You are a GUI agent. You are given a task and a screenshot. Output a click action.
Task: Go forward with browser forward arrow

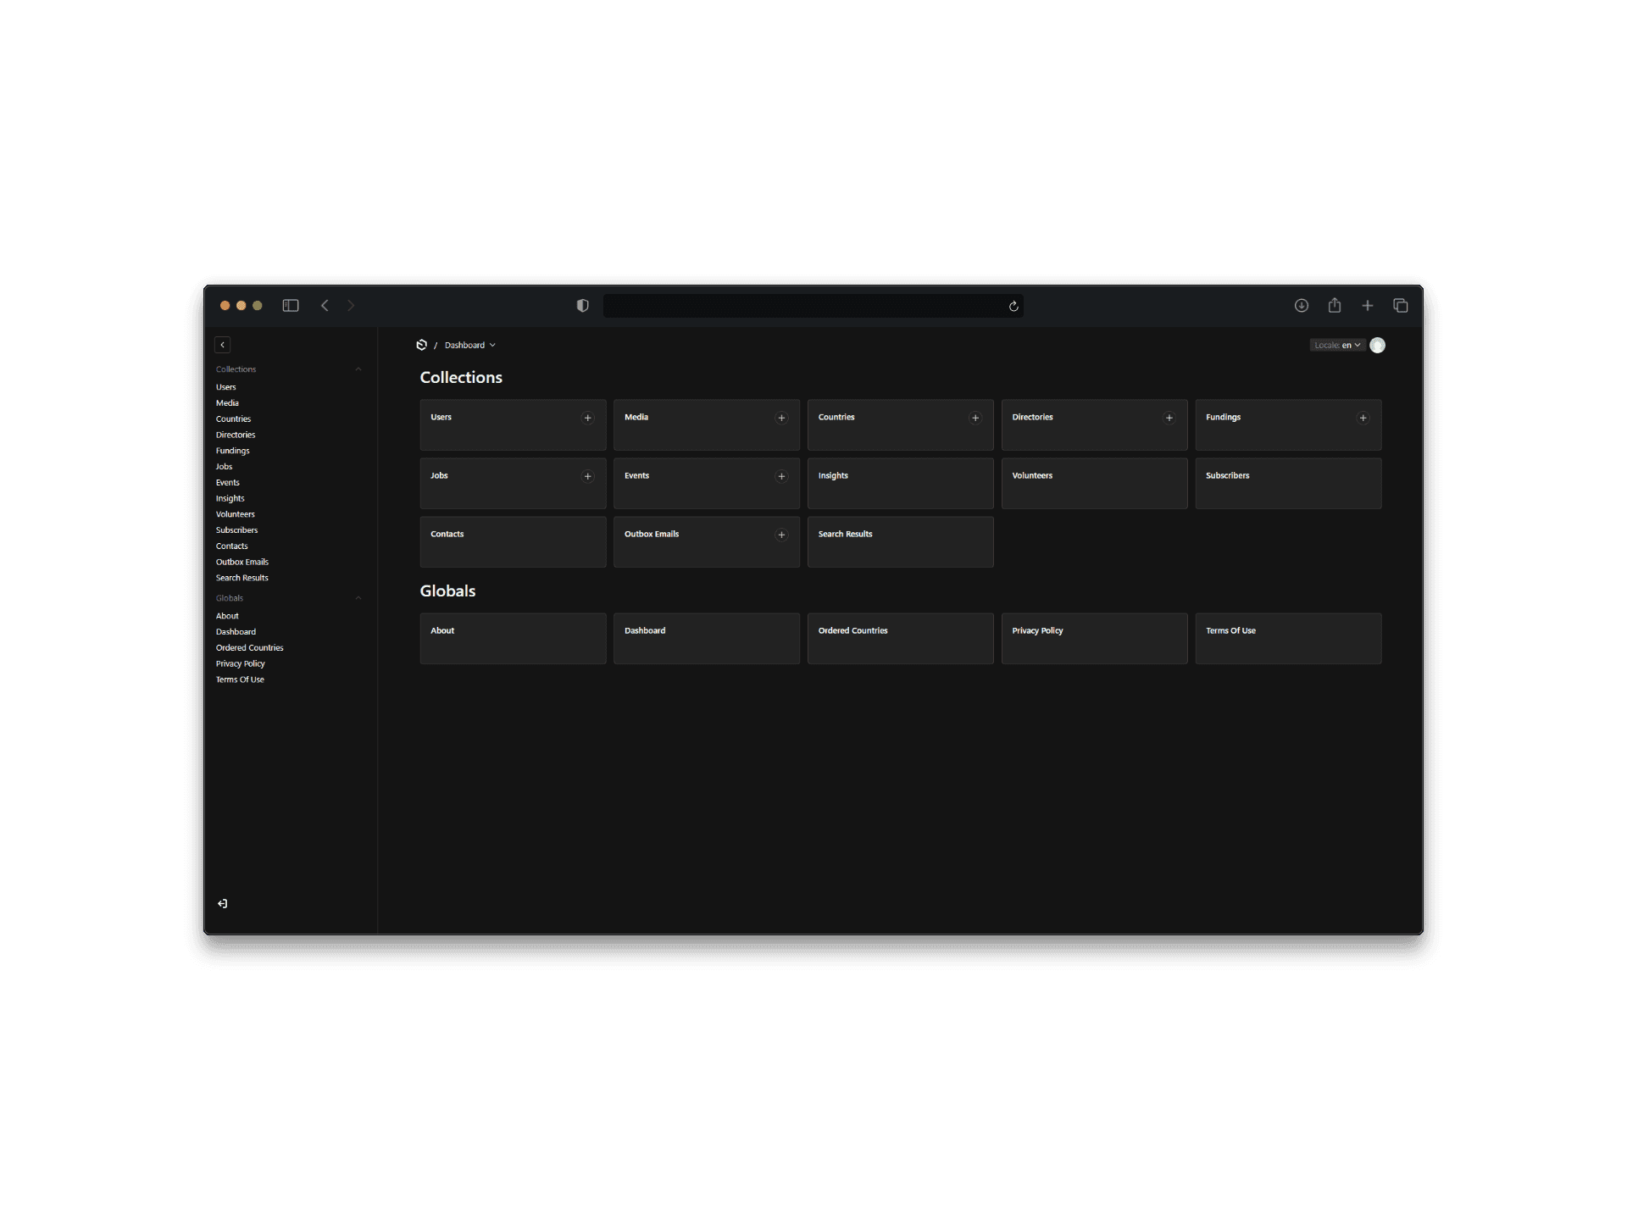[x=351, y=306]
